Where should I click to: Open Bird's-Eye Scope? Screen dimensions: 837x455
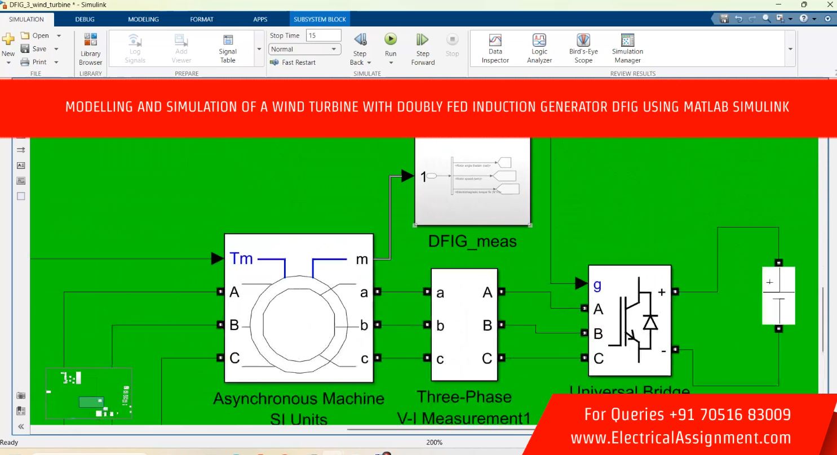(x=583, y=41)
